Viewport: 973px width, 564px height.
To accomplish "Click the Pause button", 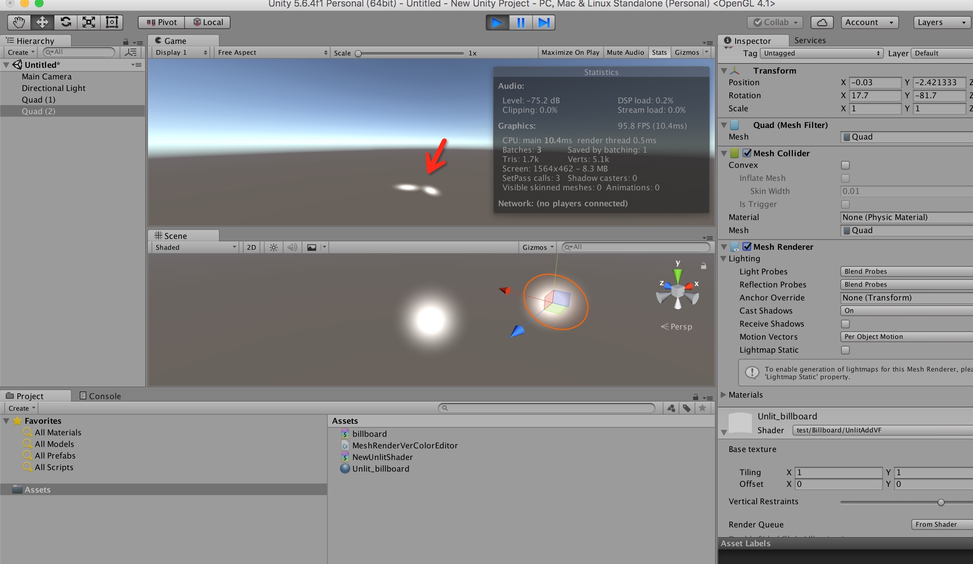I will point(521,22).
